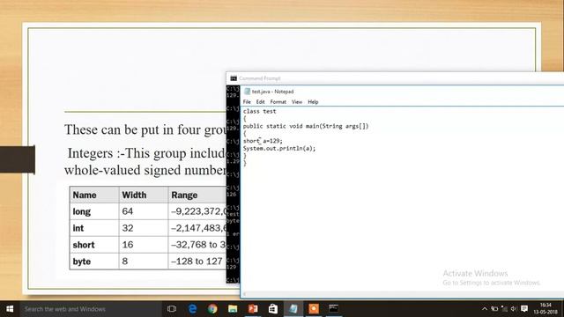Click the range "–128 to 127" cell
This screenshot has width=564, height=317.
[x=197, y=262]
